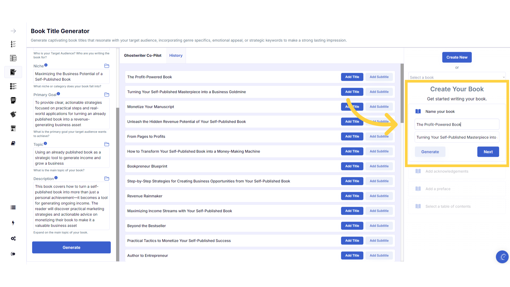Click the title results scrollbar
Screen dimensions: 510x287
[402, 93]
